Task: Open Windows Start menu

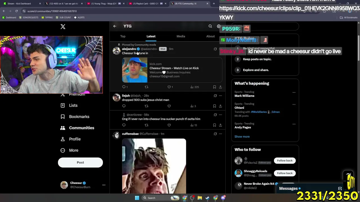Action: (137, 198)
